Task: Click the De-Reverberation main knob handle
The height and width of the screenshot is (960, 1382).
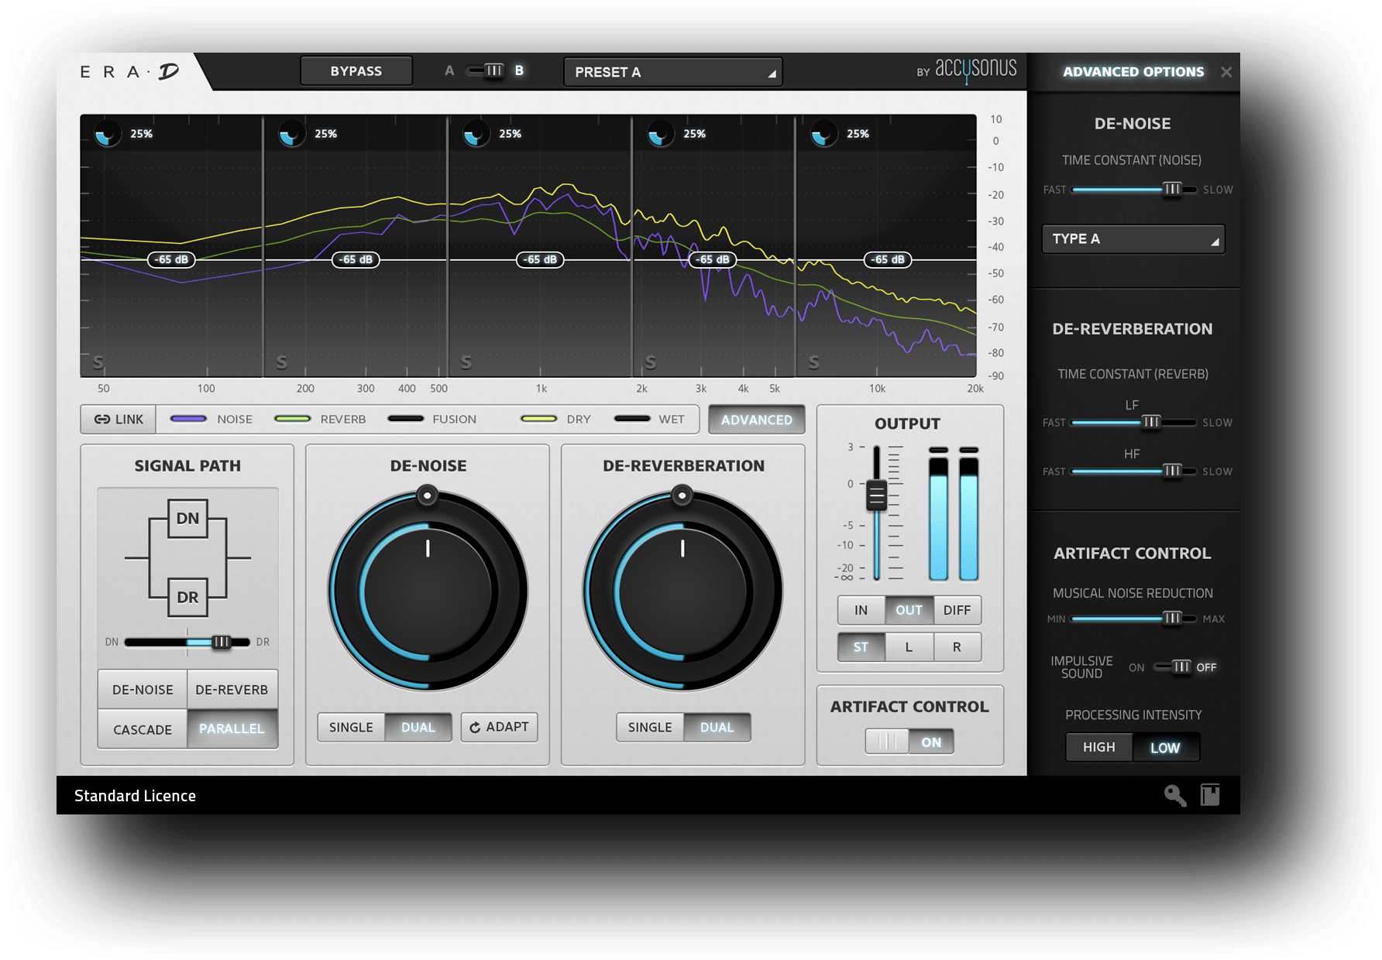Action: [x=682, y=495]
